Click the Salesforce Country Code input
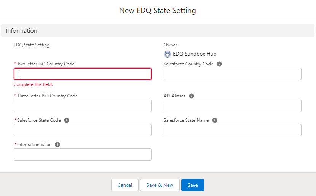Viewport: 316px width, 196px height. click(233, 74)
